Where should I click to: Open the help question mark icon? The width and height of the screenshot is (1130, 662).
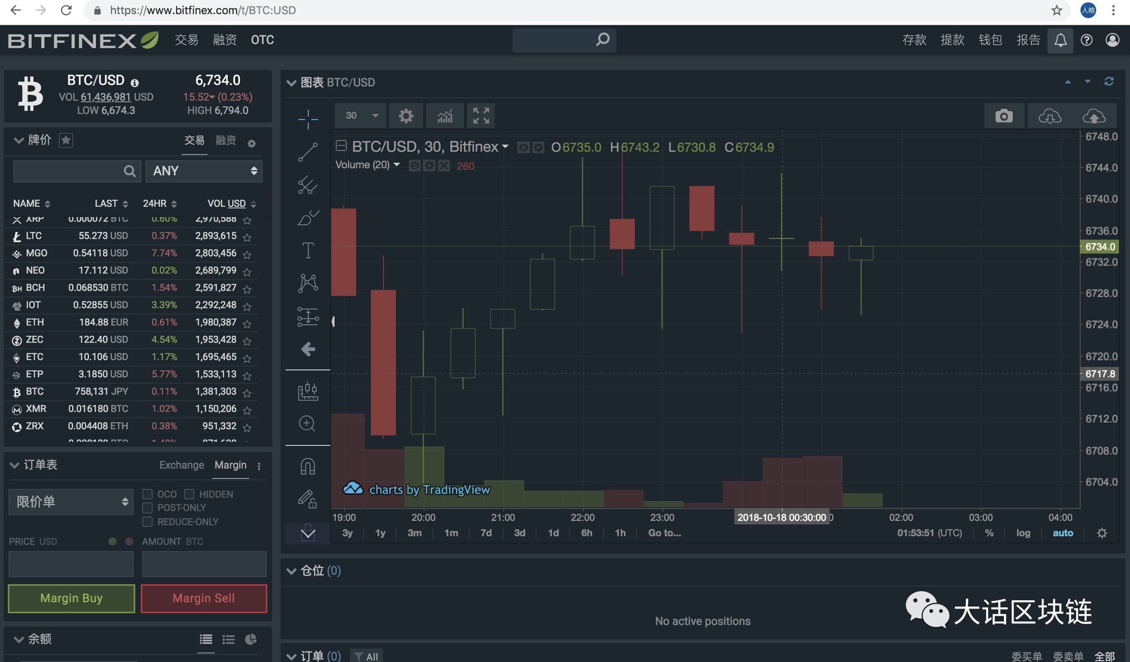pos(1086,40)
